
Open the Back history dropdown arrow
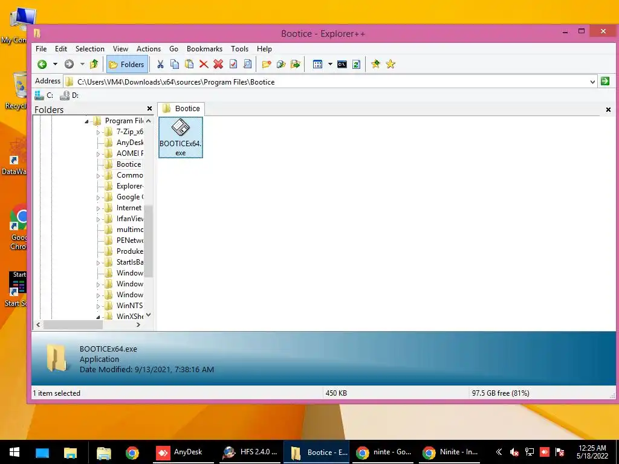[x=55, y=64]
